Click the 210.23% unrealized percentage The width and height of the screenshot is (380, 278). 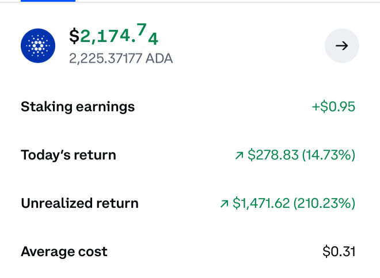click(x=324, y=203)
